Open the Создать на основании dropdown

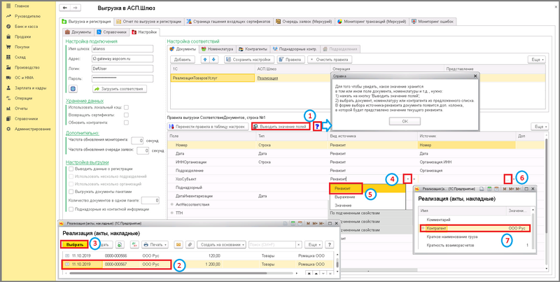pyautogui.click(x=222, y=244)
